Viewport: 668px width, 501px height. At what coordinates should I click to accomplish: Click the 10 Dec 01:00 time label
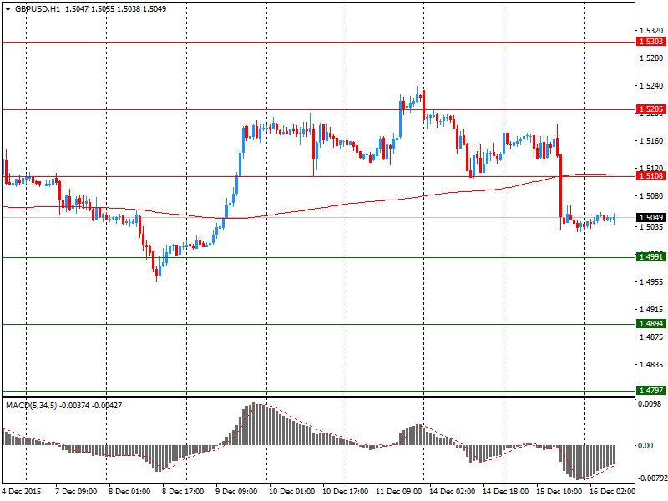coord(291,492)
